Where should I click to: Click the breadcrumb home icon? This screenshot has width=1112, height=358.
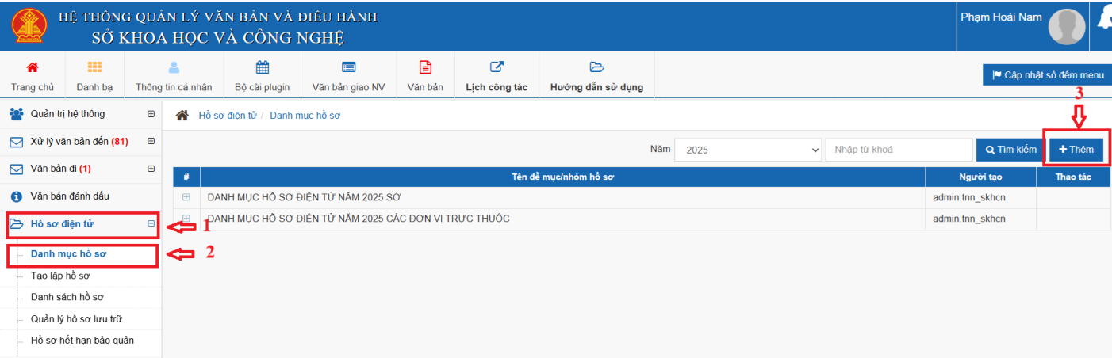pos(182,116)
